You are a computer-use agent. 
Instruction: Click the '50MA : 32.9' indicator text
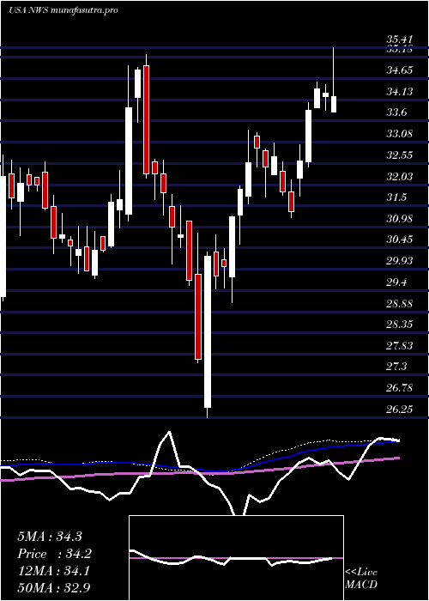click(54, 588)
